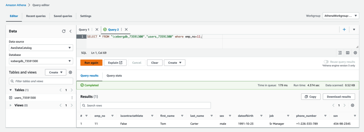Close the Query 1 tab
364x132 pixels.
tap(97, 29)
